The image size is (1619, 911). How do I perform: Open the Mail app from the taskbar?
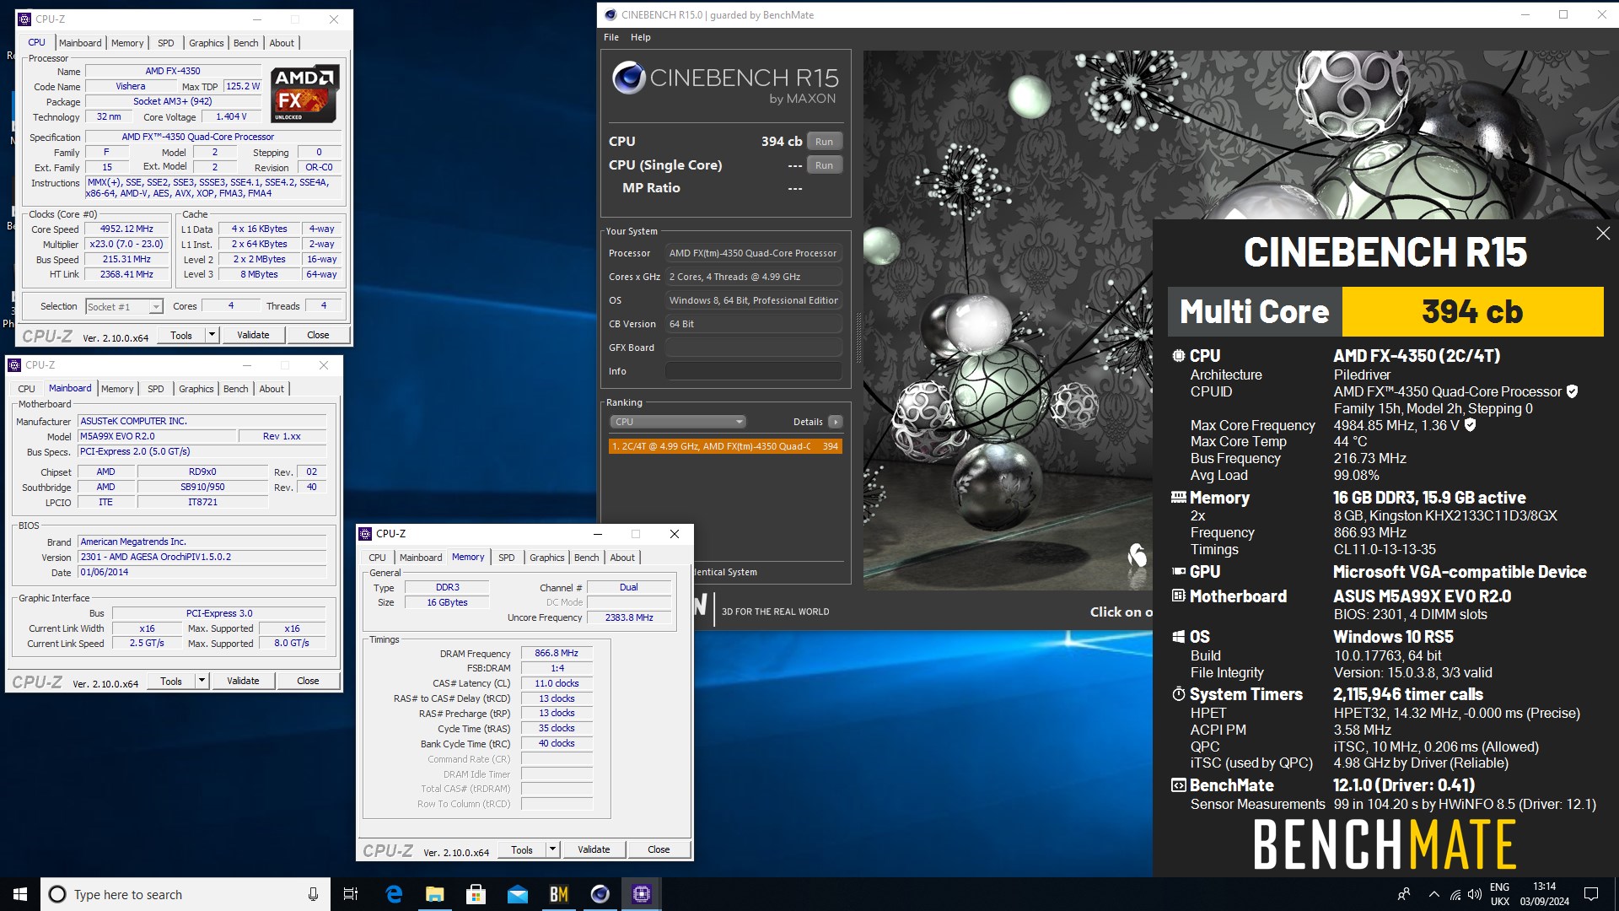point(518,894)
